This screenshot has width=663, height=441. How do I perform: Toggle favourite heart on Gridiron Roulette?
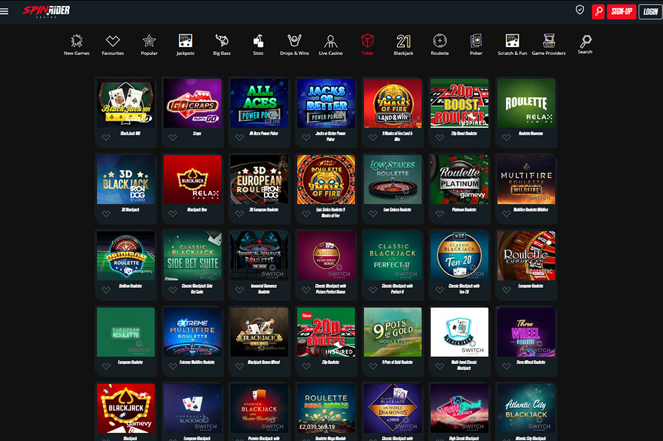point(105,290)
